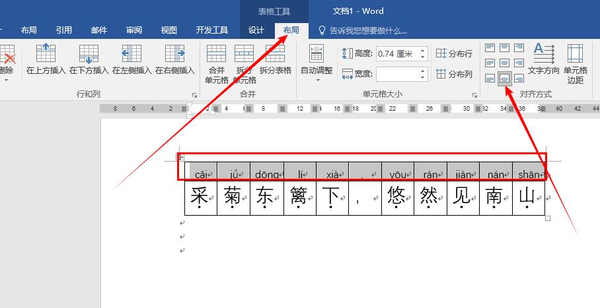Open the page Layout (布局) tab beside 引用
Viewport: 600px width, 308px height.
pos(29,30)
